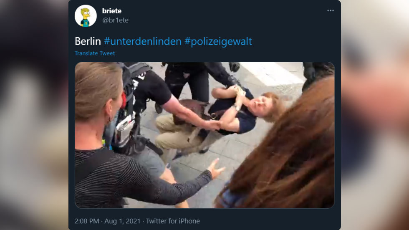The width and height of the screenshot is (409, 230).
Task: Click Translate Tweet
Action: [95, 53]
